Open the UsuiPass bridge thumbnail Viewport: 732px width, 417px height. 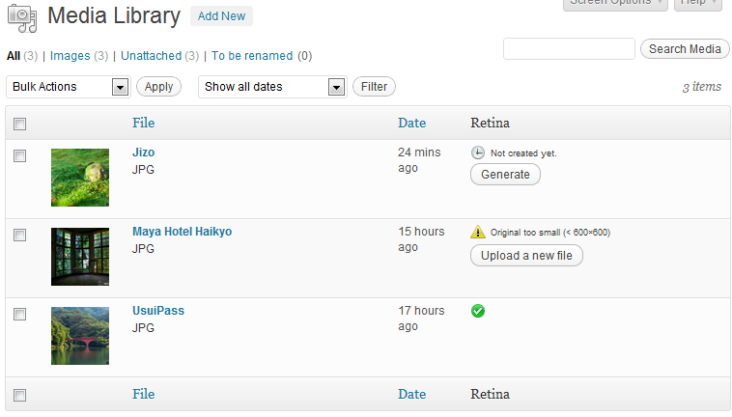tap(80, 336)
